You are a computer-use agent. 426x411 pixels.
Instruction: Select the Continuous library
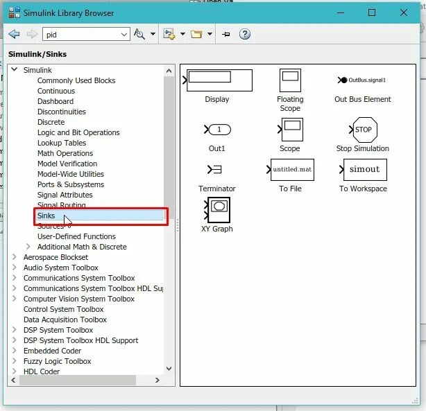[x=56, y=91]
